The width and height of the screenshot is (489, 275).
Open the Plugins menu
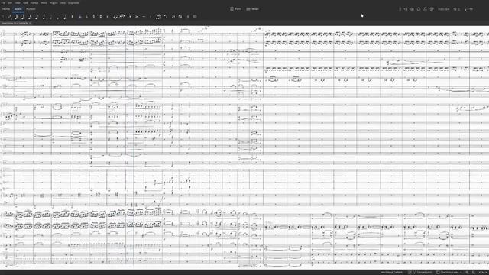(53, 3)
